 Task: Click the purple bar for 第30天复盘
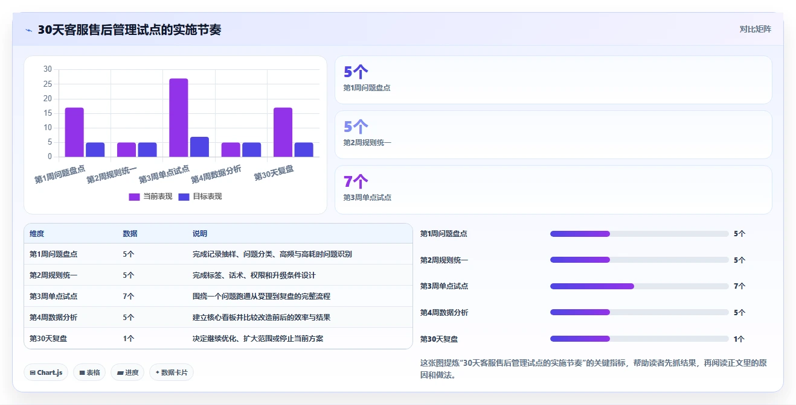[283, 132]
